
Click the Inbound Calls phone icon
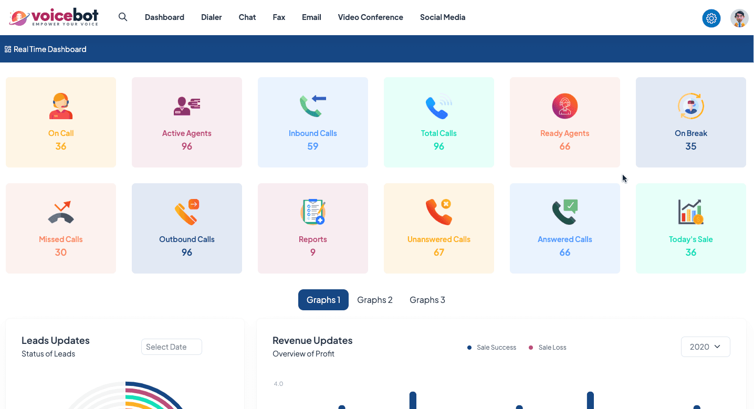pos(313,107)
